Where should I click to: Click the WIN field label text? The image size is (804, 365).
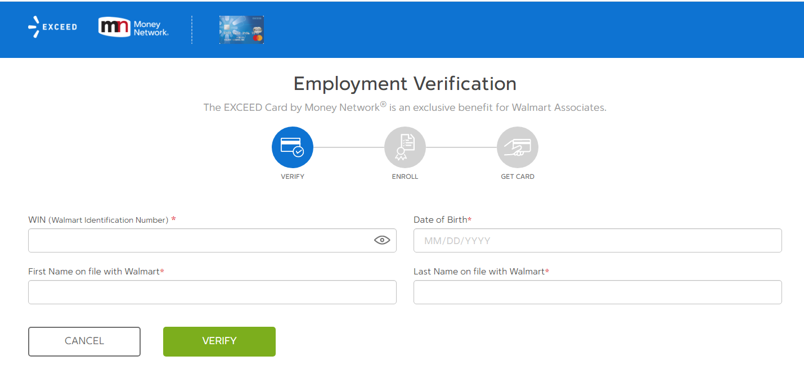pos(98,220)
